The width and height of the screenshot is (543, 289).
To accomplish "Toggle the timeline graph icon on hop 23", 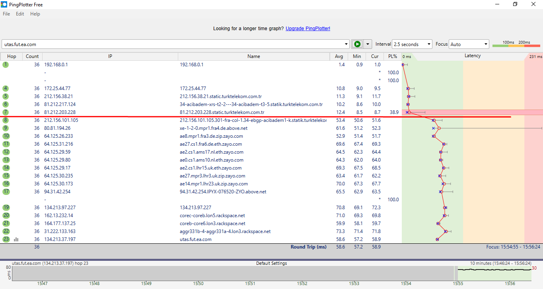I will coord(16,239).
